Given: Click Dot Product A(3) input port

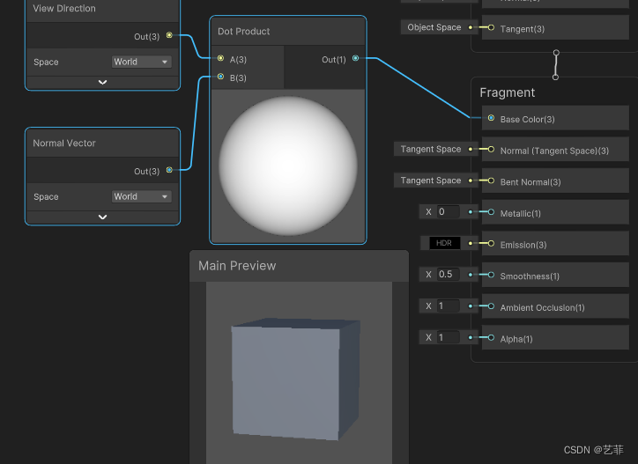Looking at the screenshot, I should pos(220,59).
